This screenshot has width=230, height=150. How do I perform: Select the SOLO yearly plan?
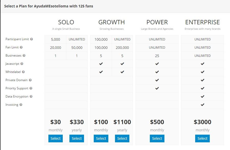pyautogui.click(x=77, y=138)
